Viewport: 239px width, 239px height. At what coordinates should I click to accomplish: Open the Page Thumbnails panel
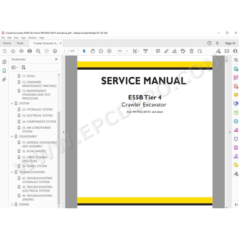[x=4, y=62]
